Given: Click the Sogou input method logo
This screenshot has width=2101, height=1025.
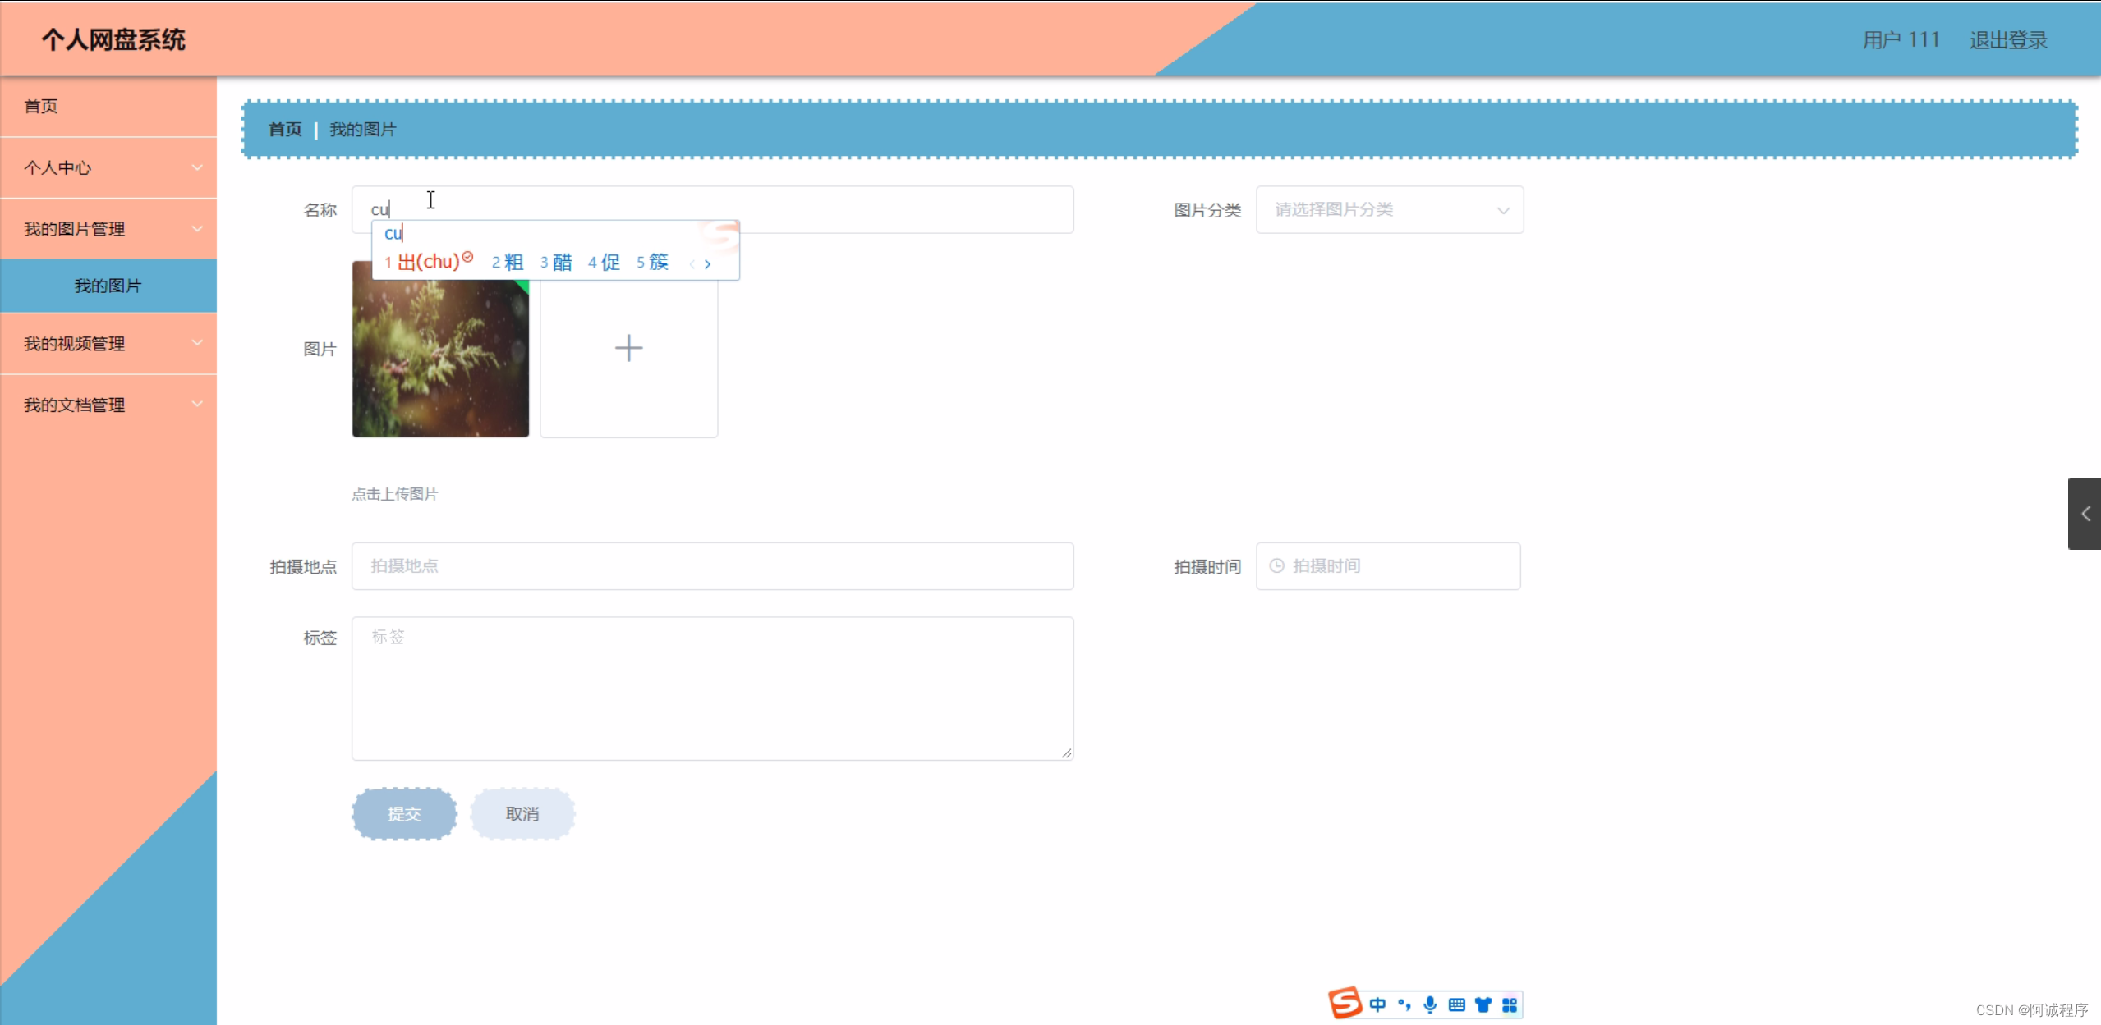Looking at the screenshot, I should 1345,1003.
